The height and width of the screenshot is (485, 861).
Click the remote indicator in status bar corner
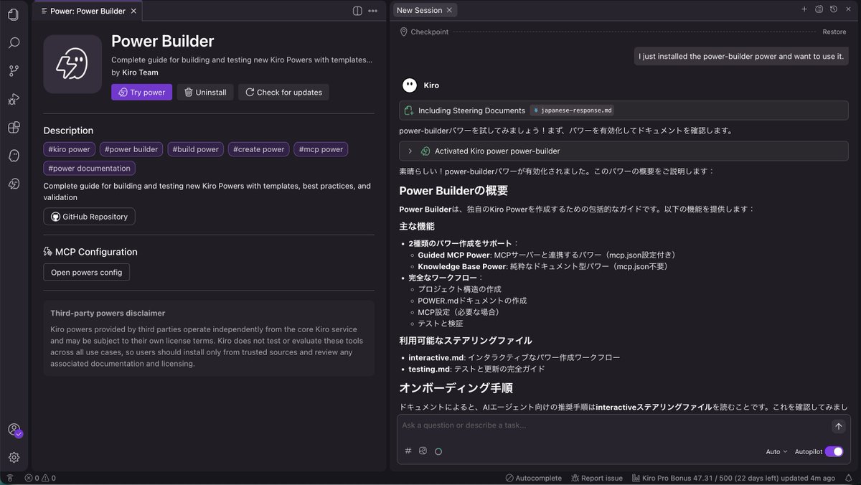point(9,478)
